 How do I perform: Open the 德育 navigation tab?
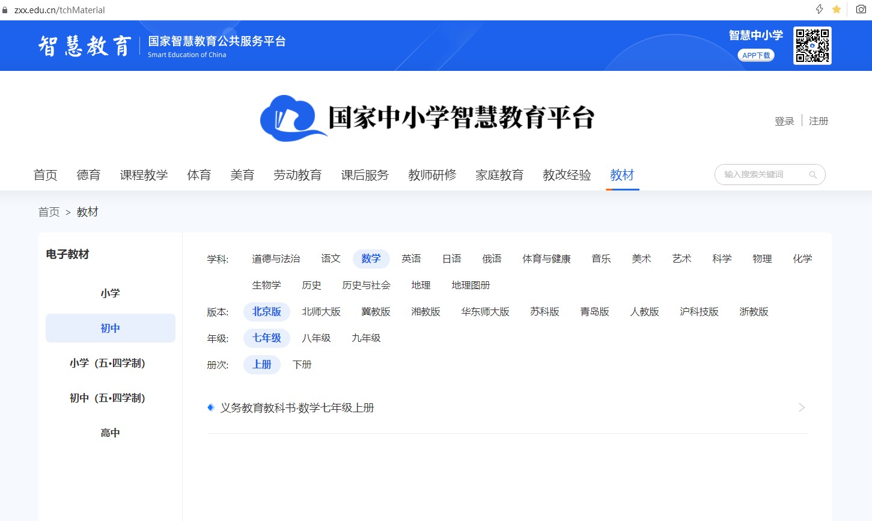tap(89, 175)
